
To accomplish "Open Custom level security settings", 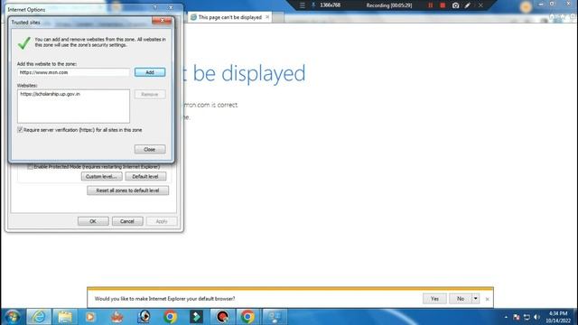I will (x=101, y=177).
